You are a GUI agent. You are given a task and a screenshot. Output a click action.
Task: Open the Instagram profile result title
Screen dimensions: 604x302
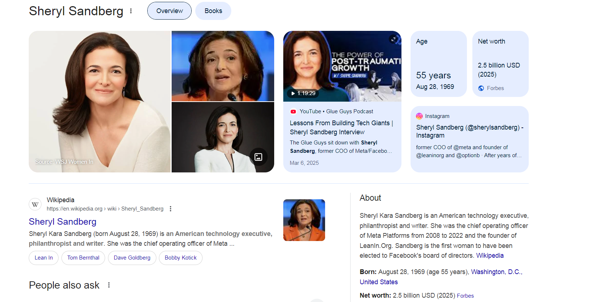pos(470,131)
